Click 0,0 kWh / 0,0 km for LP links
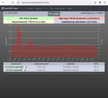The width and height of the screenshot is (108, 98). tap(71, 70)
